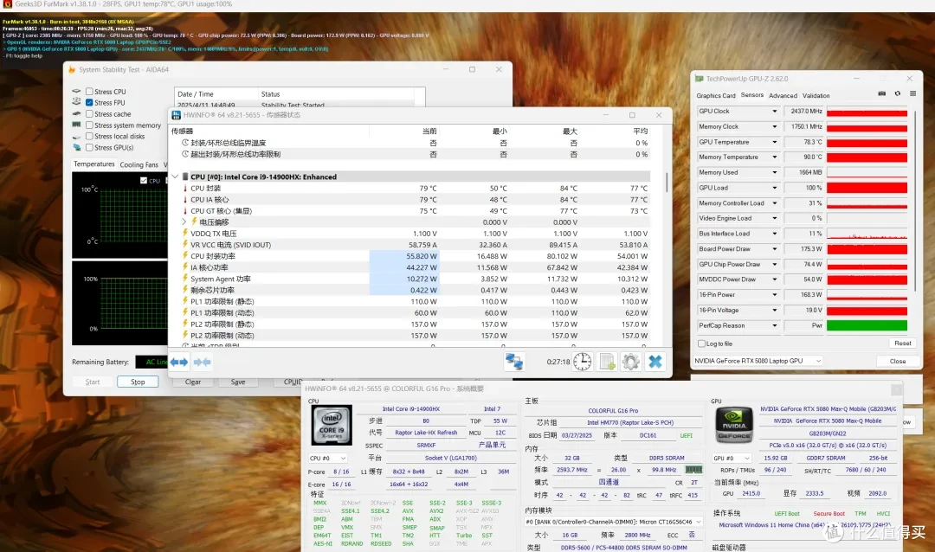
Task: Switch to Graphics Card tab in GPU-Z
Action: [716, 95]
